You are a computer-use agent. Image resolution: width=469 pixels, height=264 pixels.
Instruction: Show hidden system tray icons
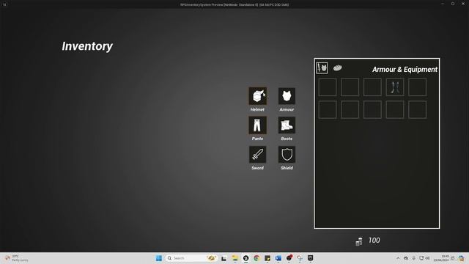coord(398,258)
